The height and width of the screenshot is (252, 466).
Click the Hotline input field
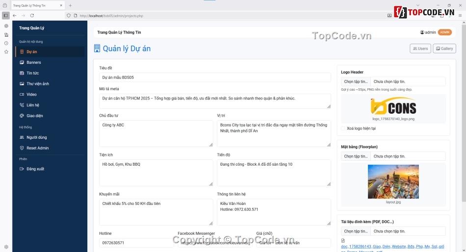coord(136,243)
